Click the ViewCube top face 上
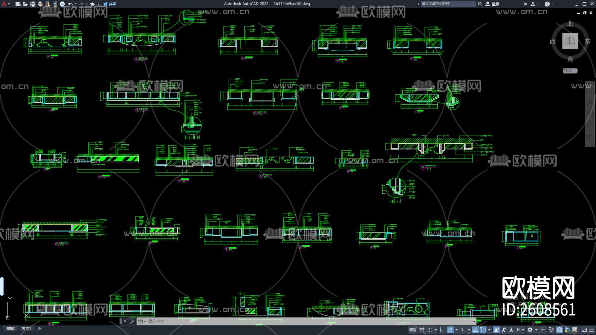The width and height of the screenshot is (596, 335). tap(570, 41)
